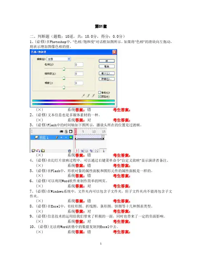Screen dimensions: 202x261
Task: Click the current frame number field
Action: pyautogui.click(x=103, y=151)
